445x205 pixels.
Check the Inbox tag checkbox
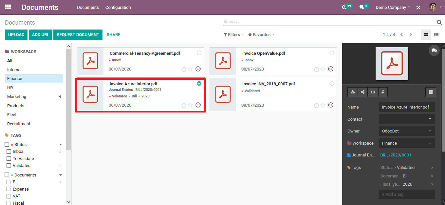point(9,152)
